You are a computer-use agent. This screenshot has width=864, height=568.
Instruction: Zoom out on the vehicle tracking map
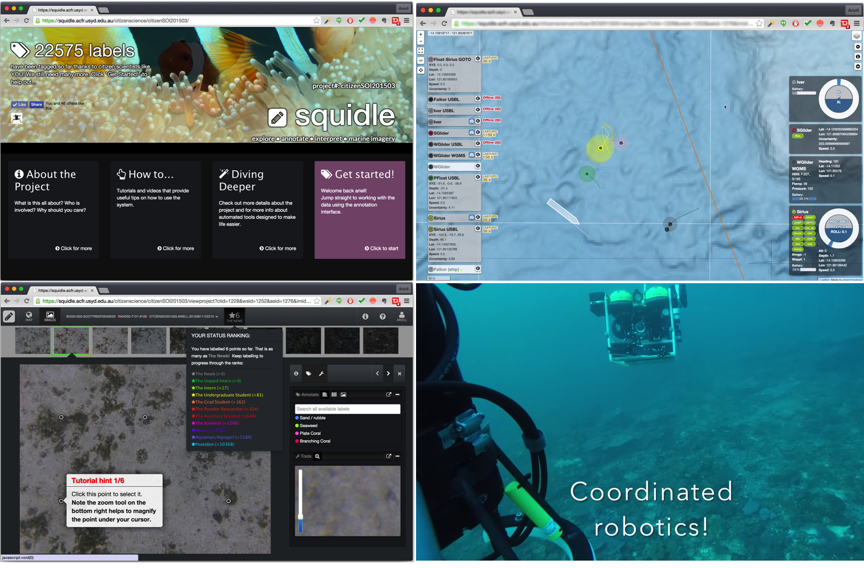coord(421,41)
